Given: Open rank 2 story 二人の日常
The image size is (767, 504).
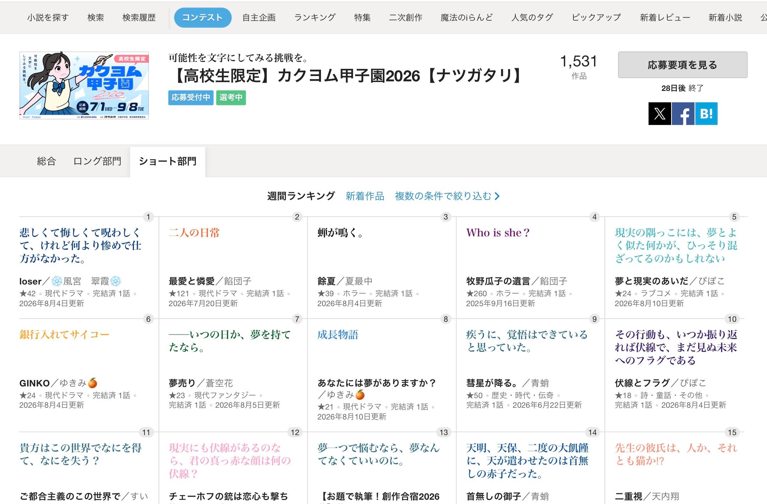Looking at the screenshot, I should [x=194, y=233].
